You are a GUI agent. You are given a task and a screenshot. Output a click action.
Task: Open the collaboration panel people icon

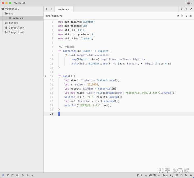[17, 175]
